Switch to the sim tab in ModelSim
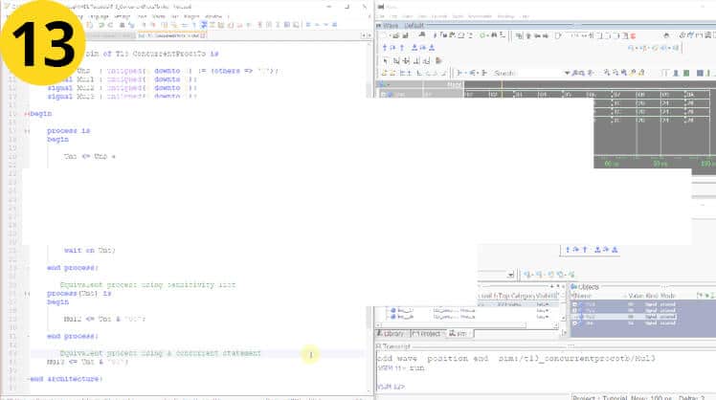This screenshot has height=400, width=716. point(458,334)
